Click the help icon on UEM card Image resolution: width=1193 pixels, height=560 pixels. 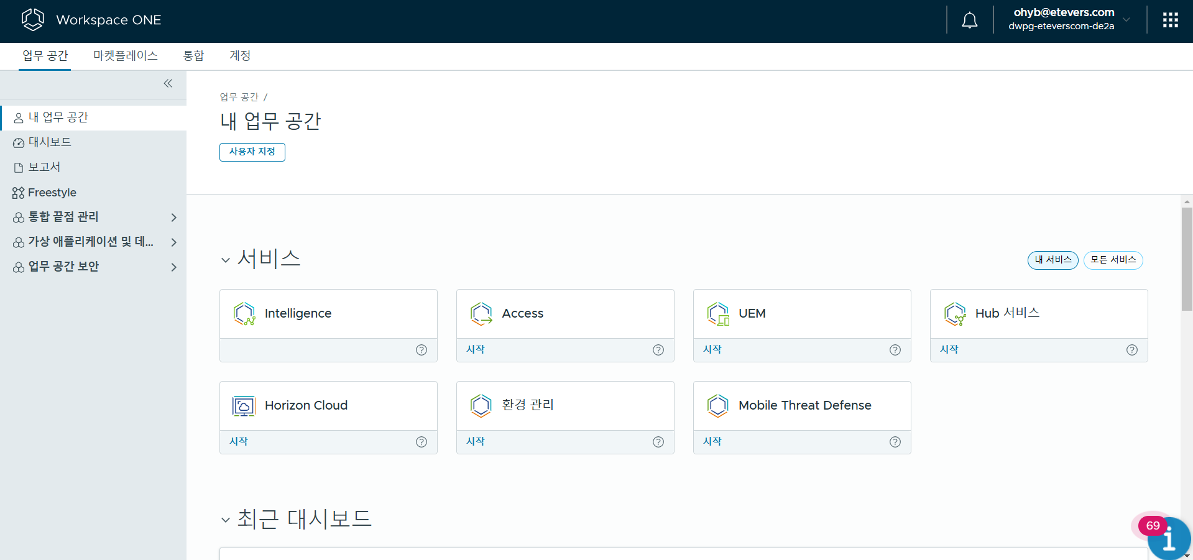click(x=895, y=350)
